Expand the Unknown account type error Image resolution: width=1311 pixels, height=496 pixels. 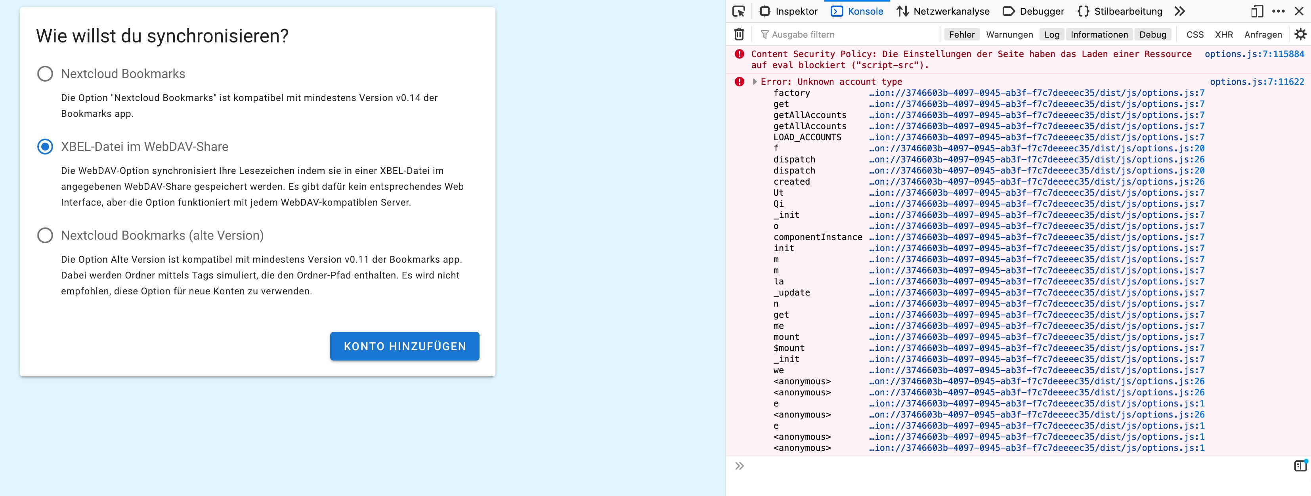pyautogui.click(x=755, y=81)
